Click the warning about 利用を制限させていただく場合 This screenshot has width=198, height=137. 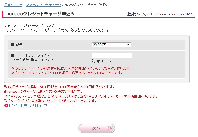pos(71,68)
